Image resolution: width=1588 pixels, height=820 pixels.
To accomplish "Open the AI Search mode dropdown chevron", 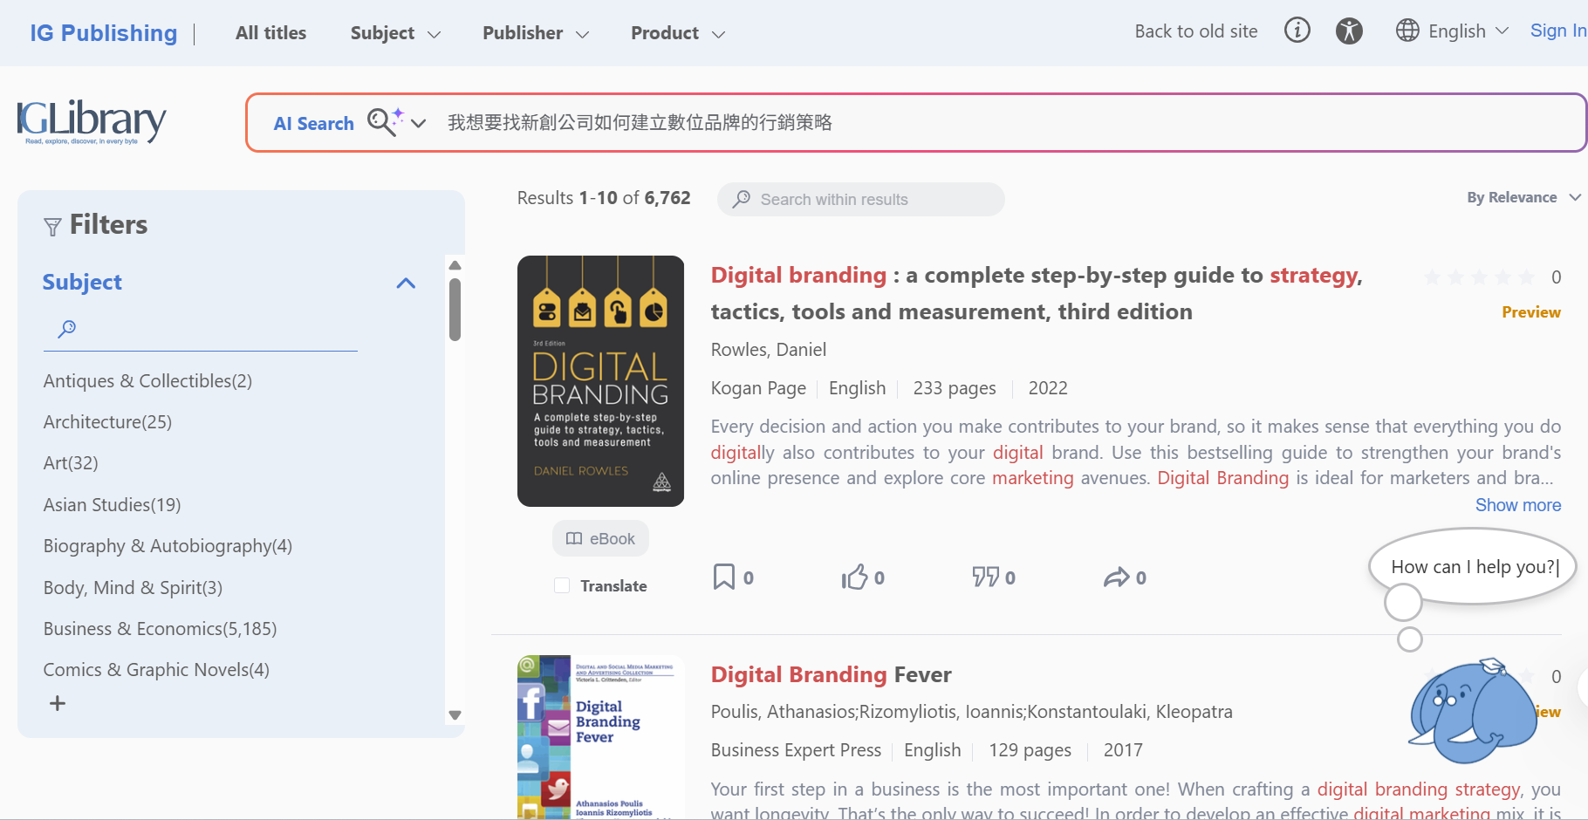I will pyautogui.click(x=418, y=123).
